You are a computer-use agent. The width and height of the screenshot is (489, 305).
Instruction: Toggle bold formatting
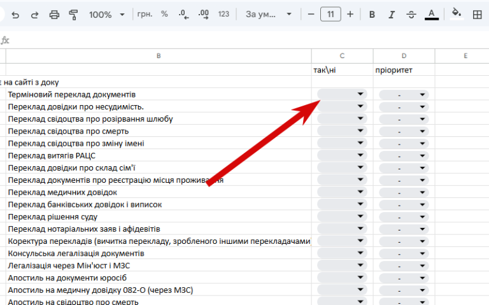[372, 15]
